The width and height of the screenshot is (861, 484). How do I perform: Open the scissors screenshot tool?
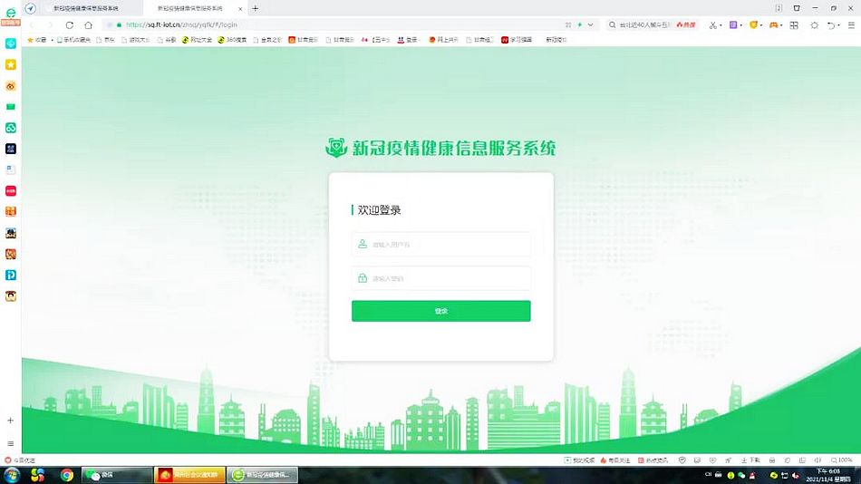tap(712, 24)
